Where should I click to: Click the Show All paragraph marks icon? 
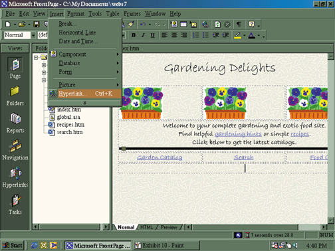click(239, 24)
